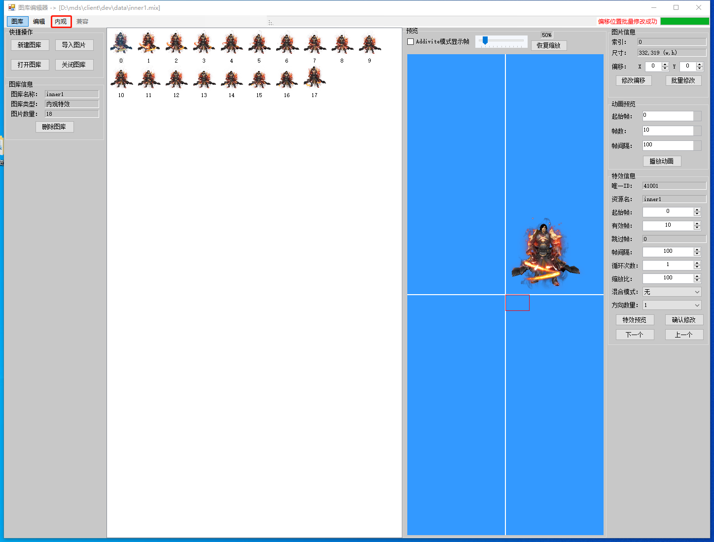Screen dimensions: 714x542
Task: Choose sprite frame thumbnail numbered 17
Action: pyautogui.click(x=314, y=78)
